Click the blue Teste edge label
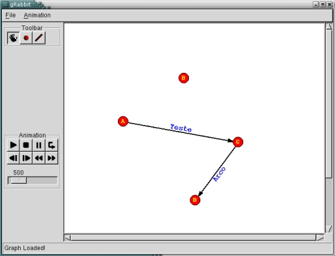Image resolution: width=335 pixels, height=256 pixels. (x=181, y=128)
